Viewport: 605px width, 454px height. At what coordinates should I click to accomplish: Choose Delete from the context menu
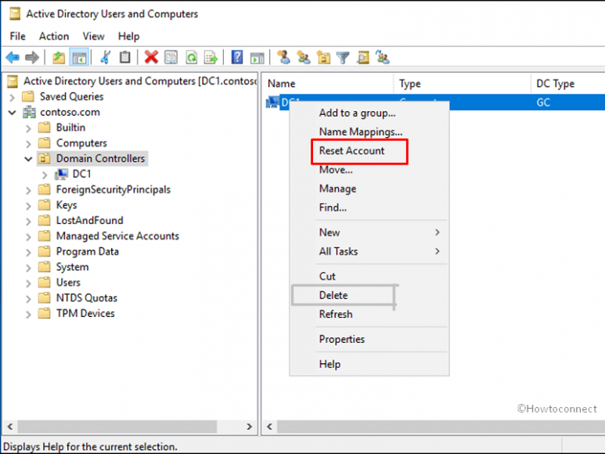tap(369, 295)
